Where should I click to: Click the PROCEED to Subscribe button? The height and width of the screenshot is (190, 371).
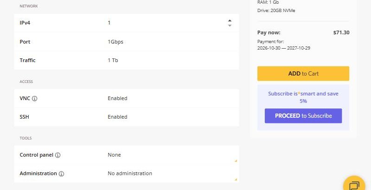point(303,116)
